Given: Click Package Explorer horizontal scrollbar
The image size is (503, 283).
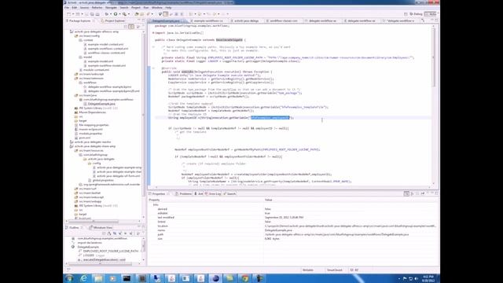Looking at the screenshot, I should tap(93, 221).
